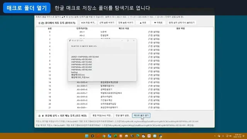Screen dimensions: 247x139
Task: Open the Windows Start button
Action: click(x=86, y=136)
